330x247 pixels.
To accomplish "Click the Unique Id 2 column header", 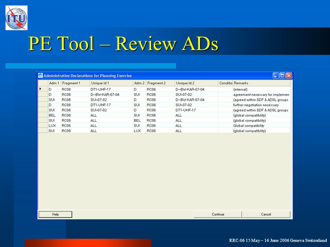I will [x=196, y=83].
